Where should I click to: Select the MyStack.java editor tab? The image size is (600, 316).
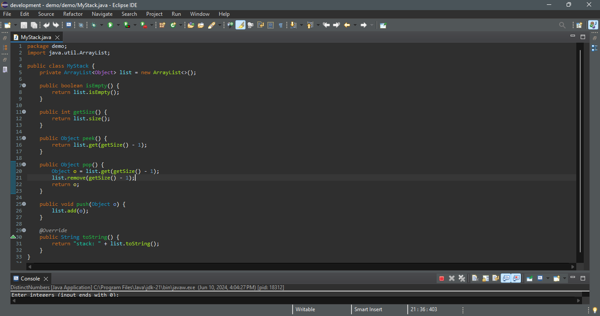[36, 37]
